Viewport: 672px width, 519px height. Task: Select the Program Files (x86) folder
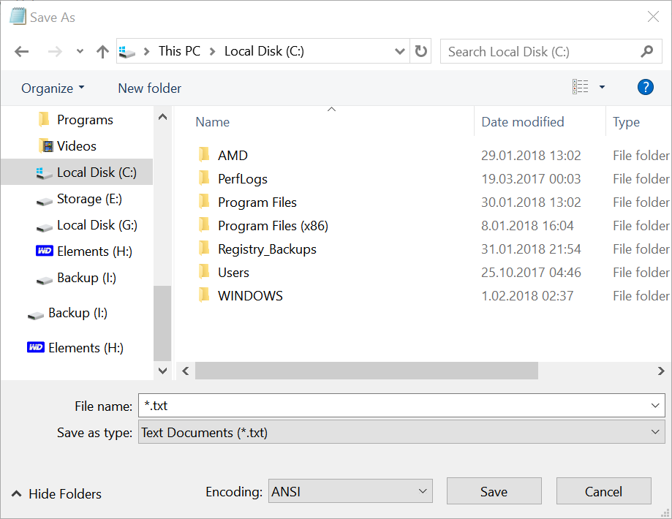click(273, 226)
